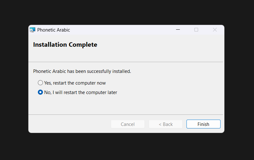This screenshot has width=254, height=160.
Task: Choose the "No, I will restart later" radio button
Action: point(40,92)
